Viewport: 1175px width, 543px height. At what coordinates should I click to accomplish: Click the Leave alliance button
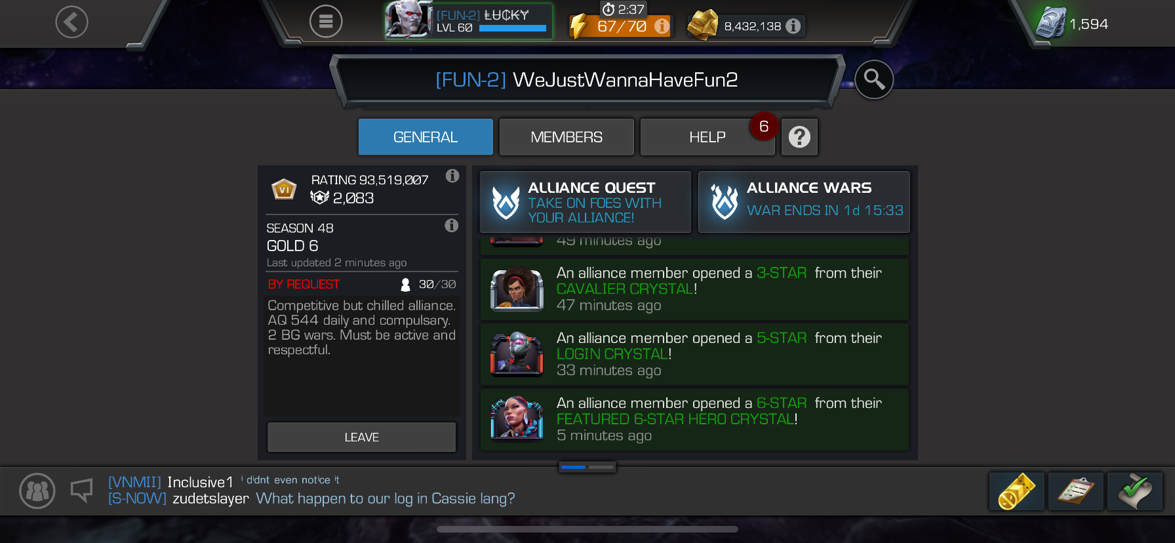361,437
